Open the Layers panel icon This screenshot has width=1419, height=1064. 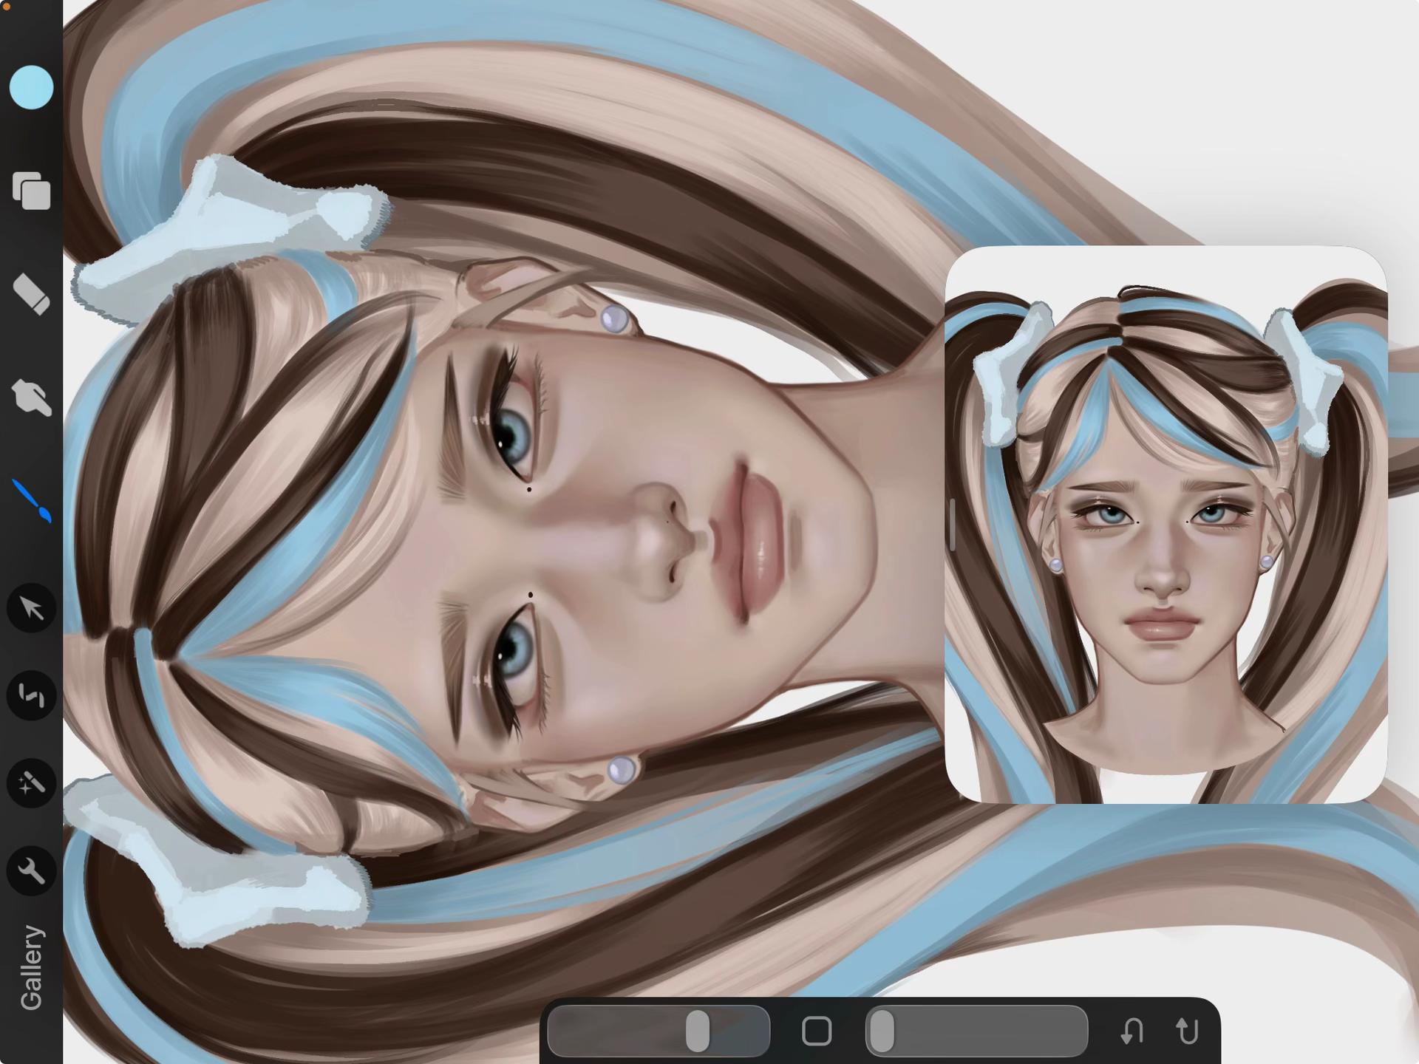[31, 191]
